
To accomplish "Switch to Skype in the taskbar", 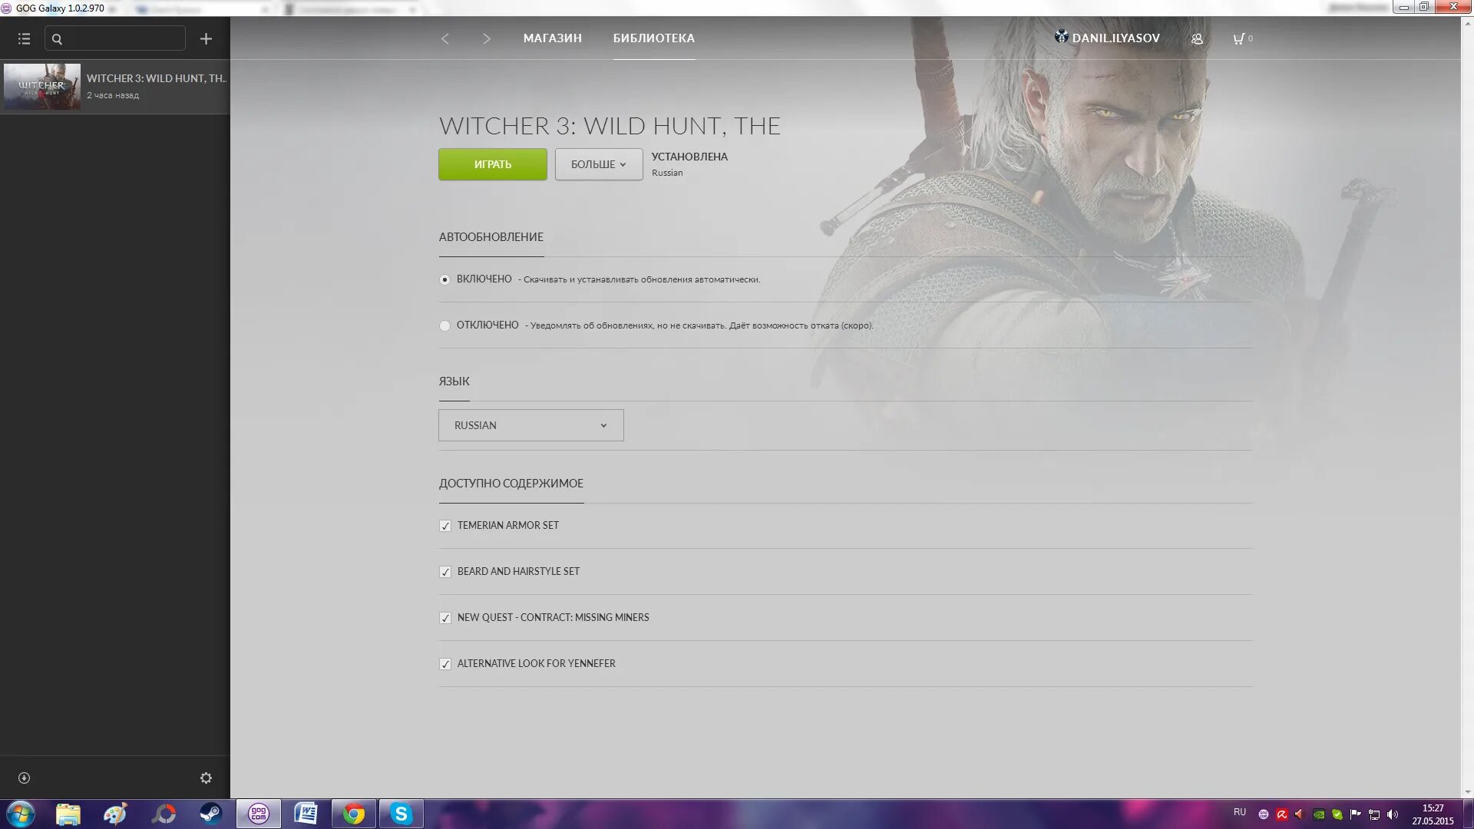I will [x=402, y=814].
